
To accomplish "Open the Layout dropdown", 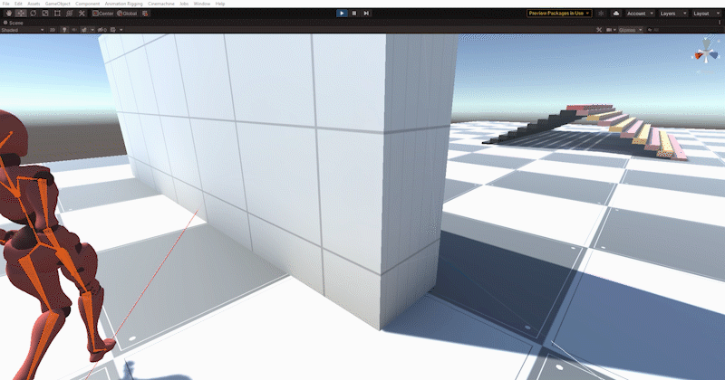I will (704, 14).
